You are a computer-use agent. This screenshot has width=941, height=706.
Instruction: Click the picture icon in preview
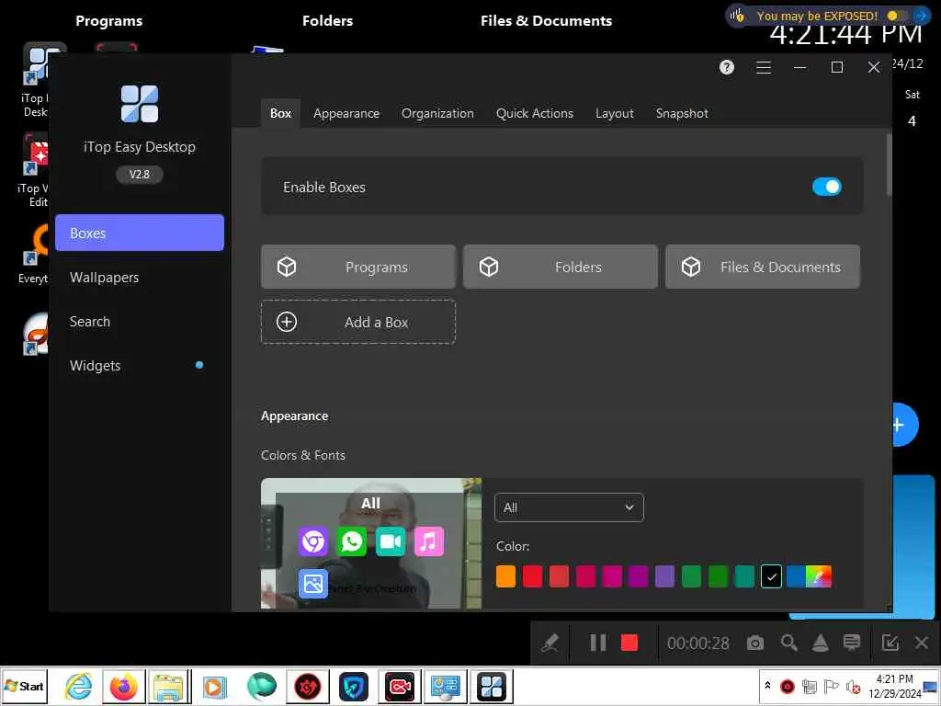click(312, 584)
